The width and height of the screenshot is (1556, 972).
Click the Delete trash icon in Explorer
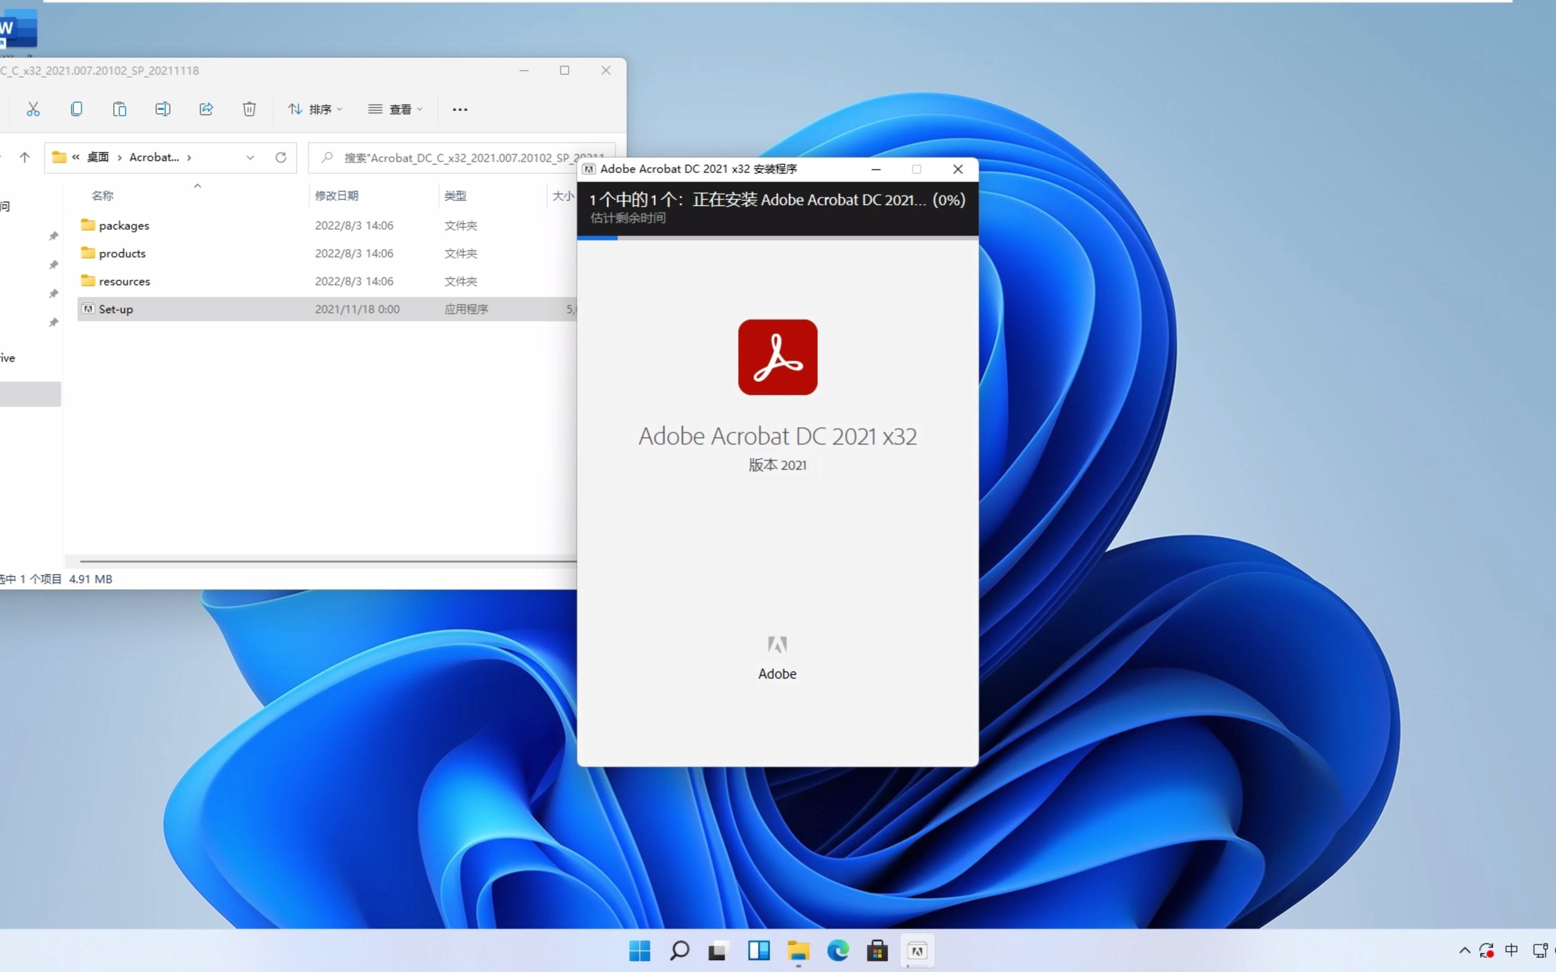click(x=249, y=109)
